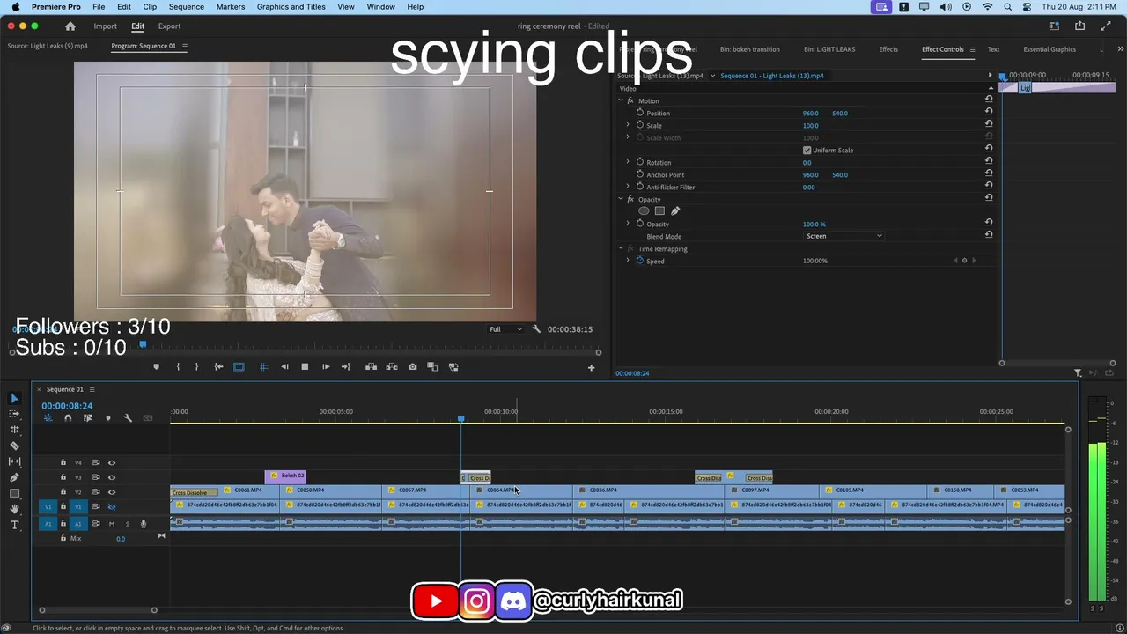The image size is (1127, 634).
Task: Click the Home icon in the top bar
Action: (70, 26)
